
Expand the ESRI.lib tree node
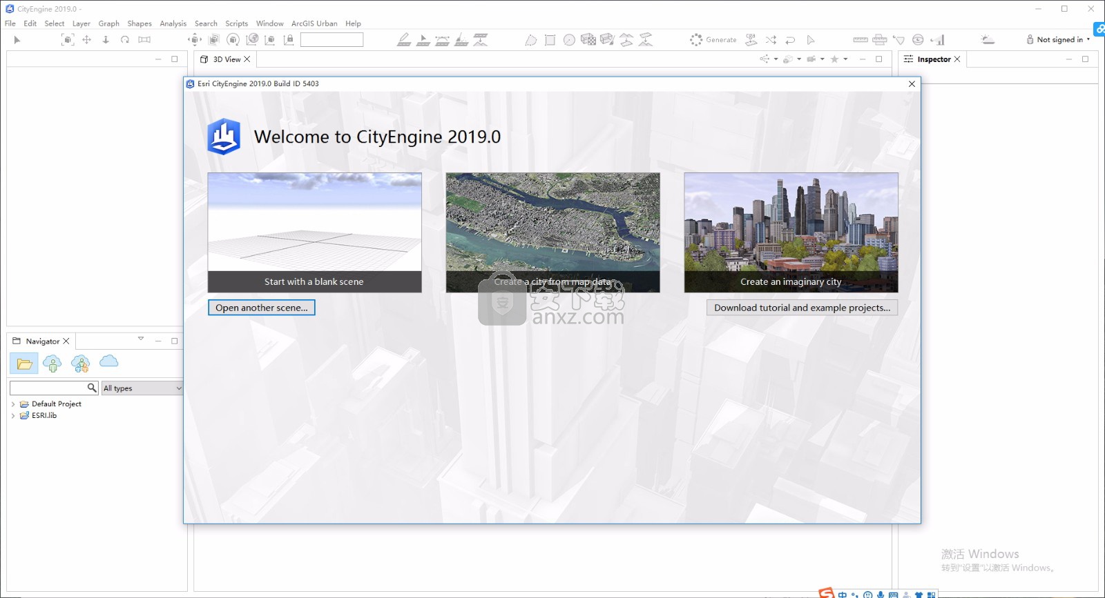click(13, 416)
